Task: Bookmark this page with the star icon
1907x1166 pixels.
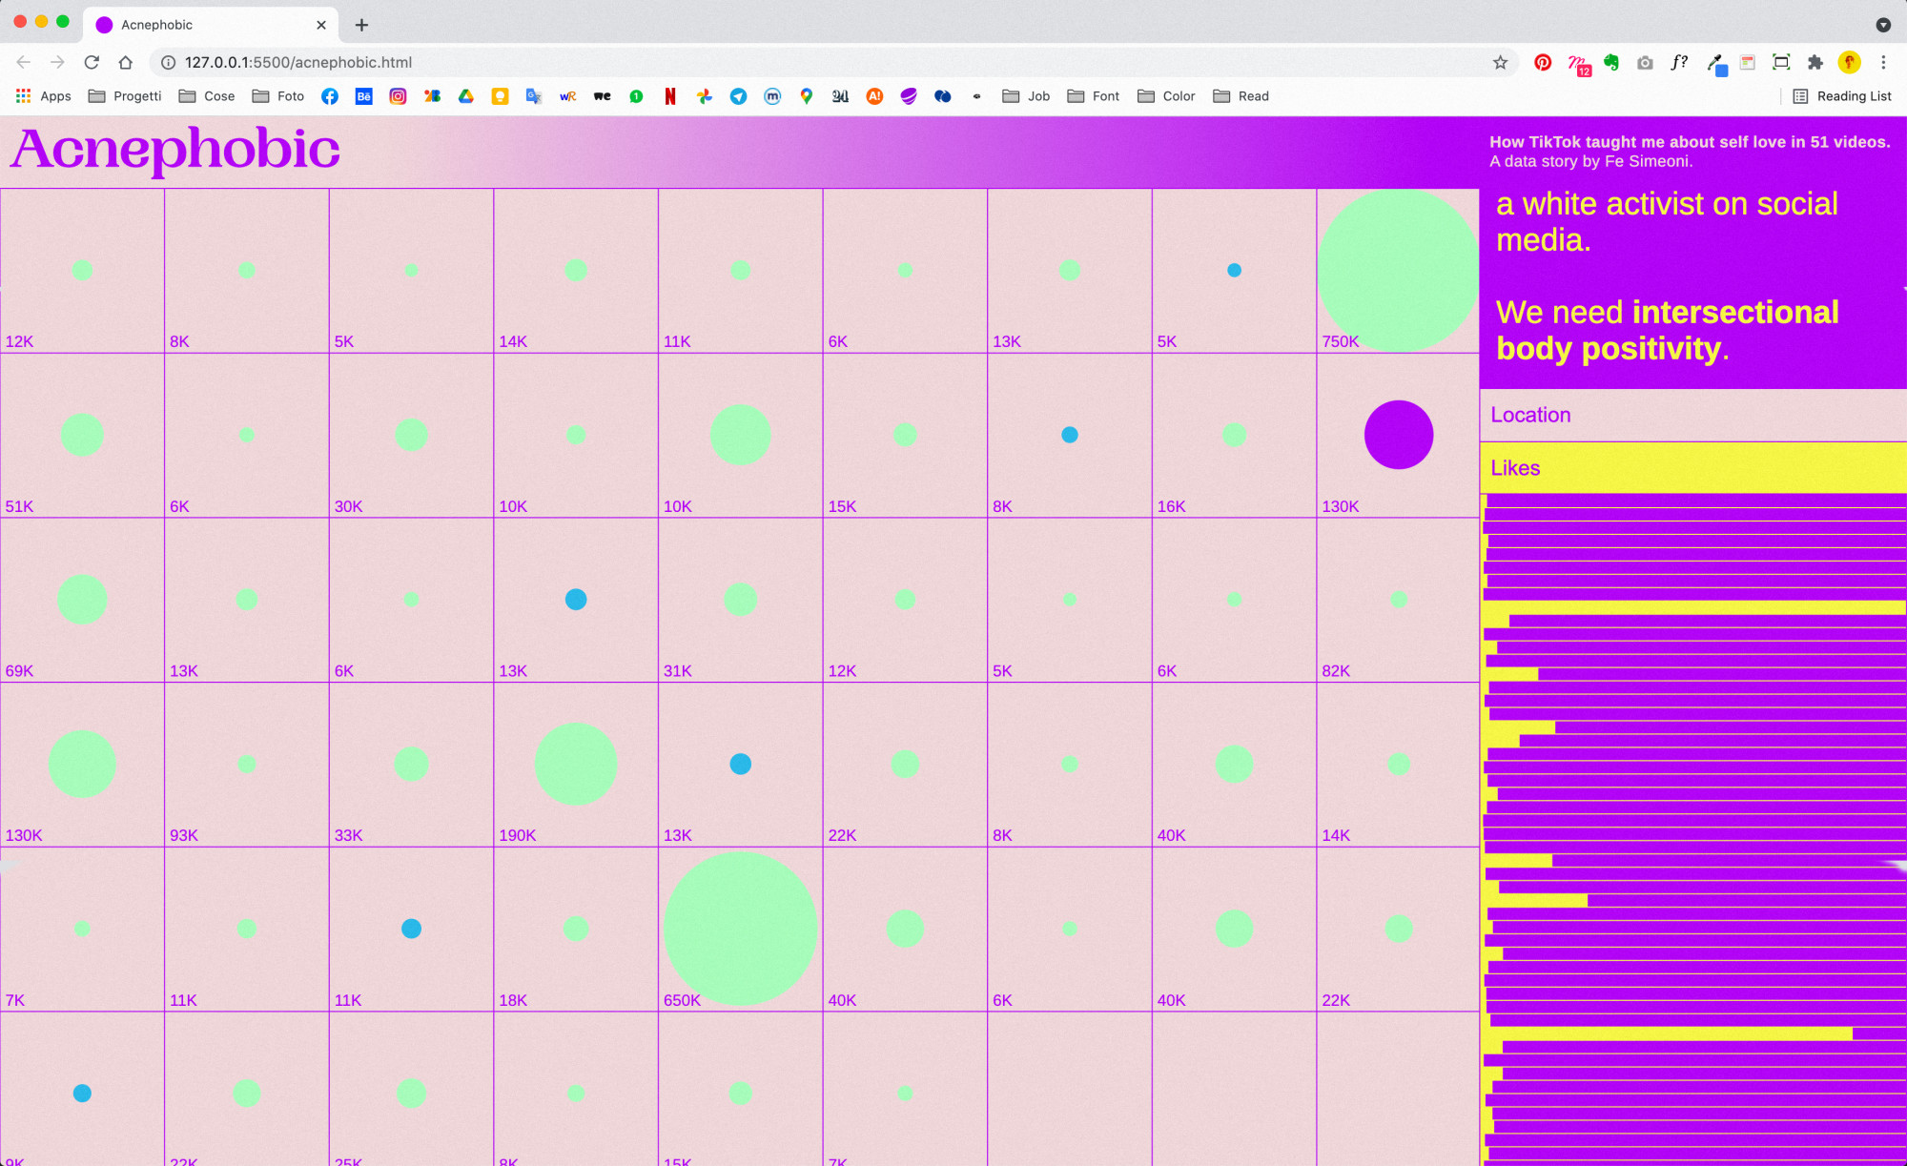Action: 1501,62
